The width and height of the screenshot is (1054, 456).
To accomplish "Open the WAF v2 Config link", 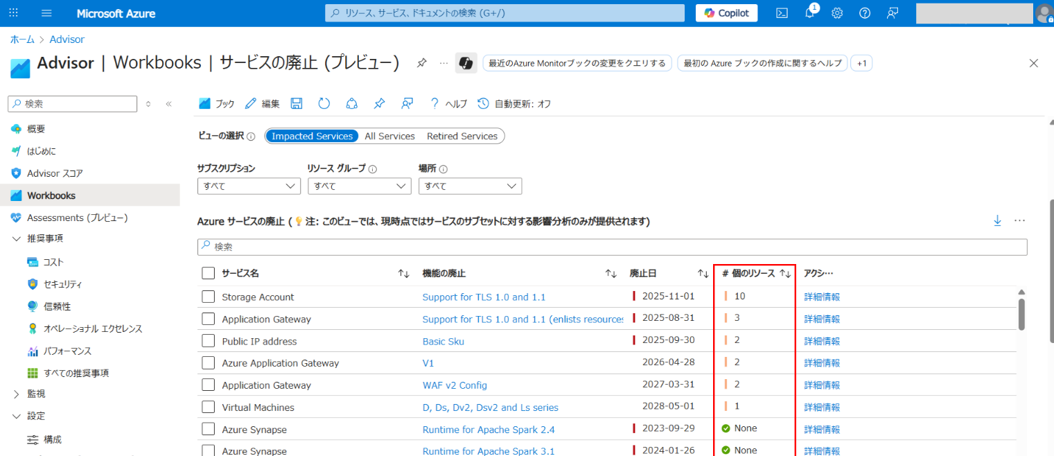I will pos(455,385).
